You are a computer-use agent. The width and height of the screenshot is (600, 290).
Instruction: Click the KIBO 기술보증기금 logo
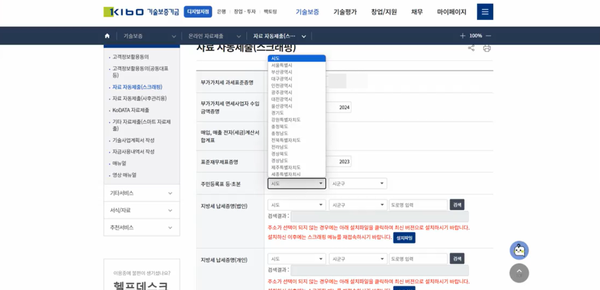[x=141, y=12]
